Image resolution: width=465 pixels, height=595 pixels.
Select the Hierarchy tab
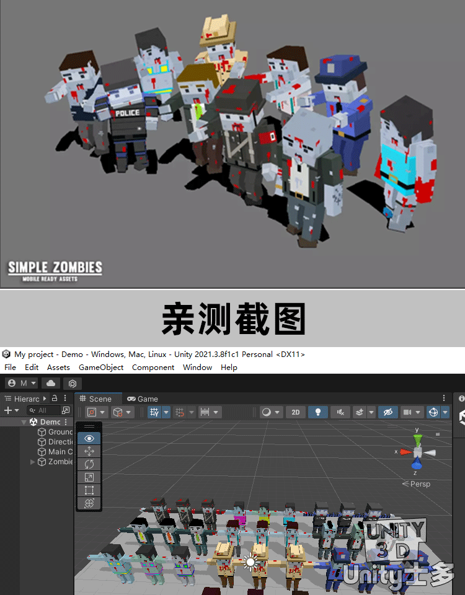22,399
